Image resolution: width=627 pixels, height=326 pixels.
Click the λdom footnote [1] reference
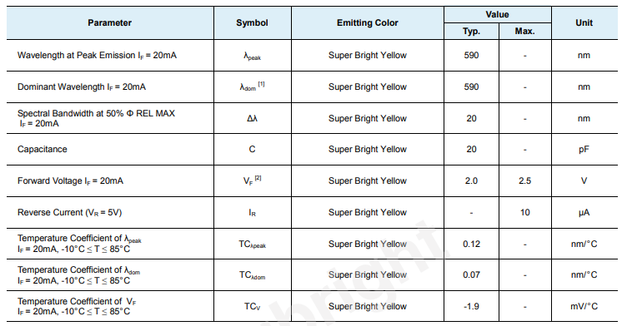click(x=261, y=84)
